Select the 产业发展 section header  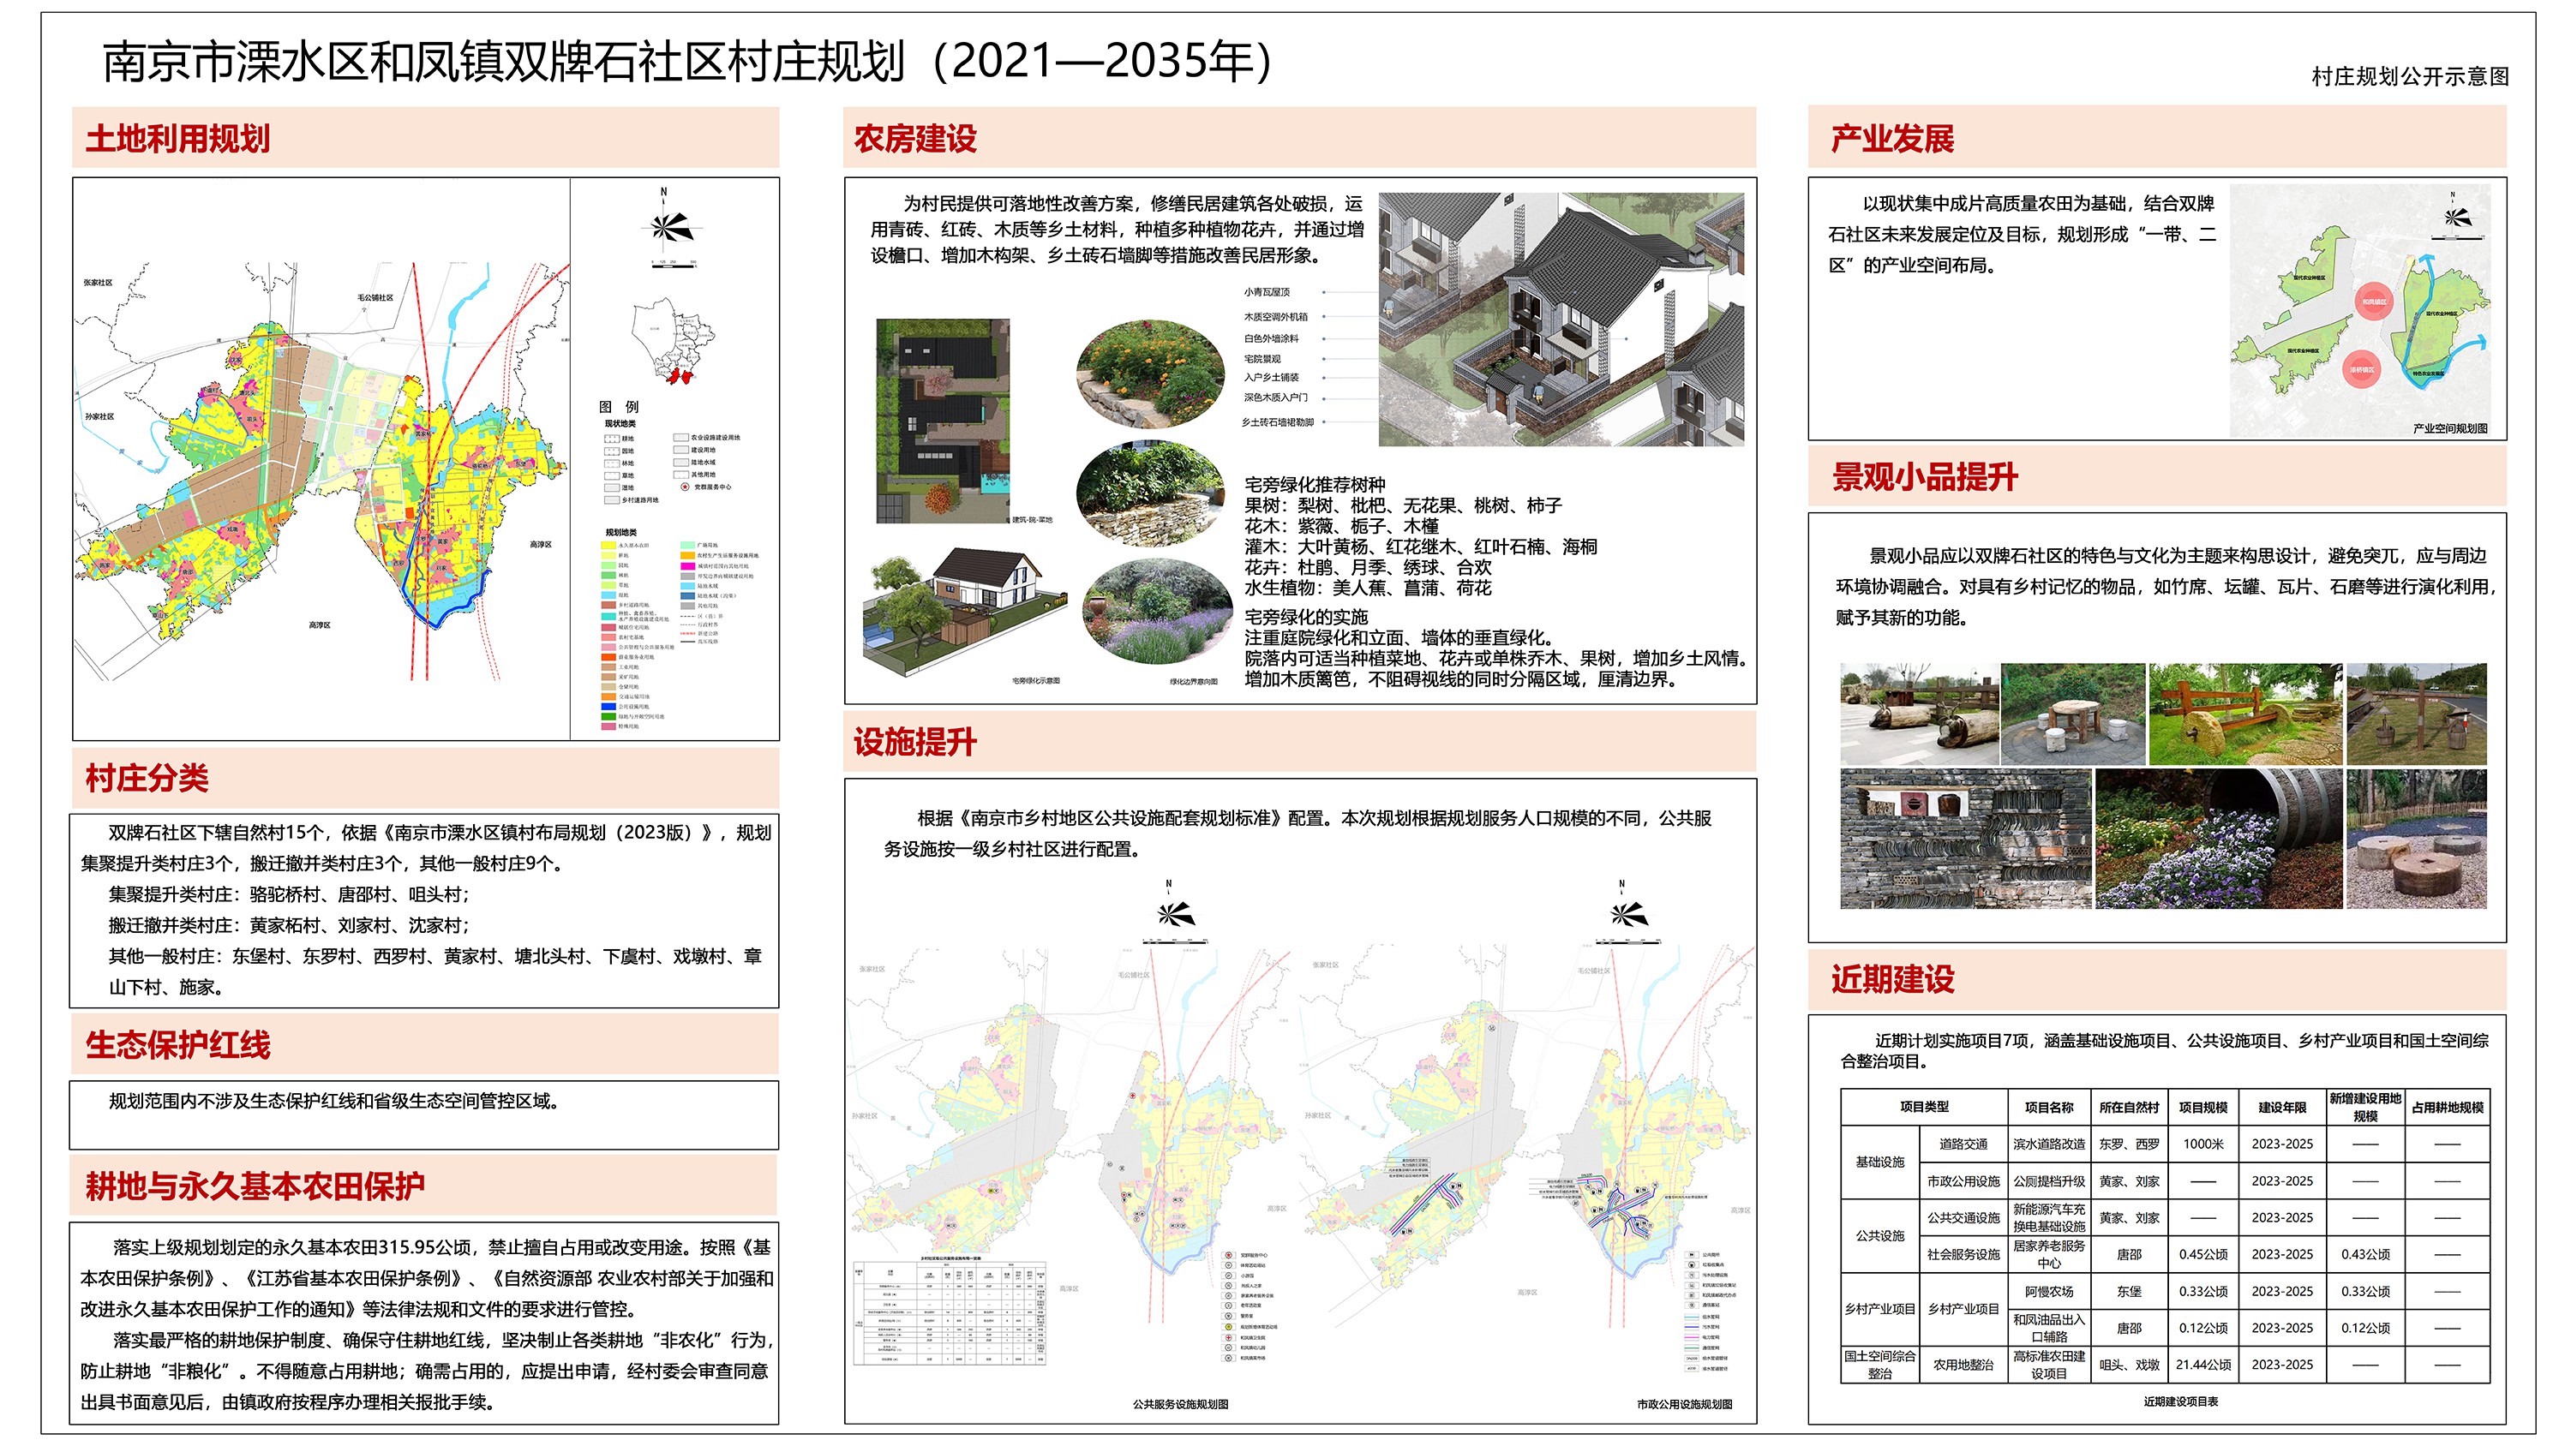[1891, 139]
